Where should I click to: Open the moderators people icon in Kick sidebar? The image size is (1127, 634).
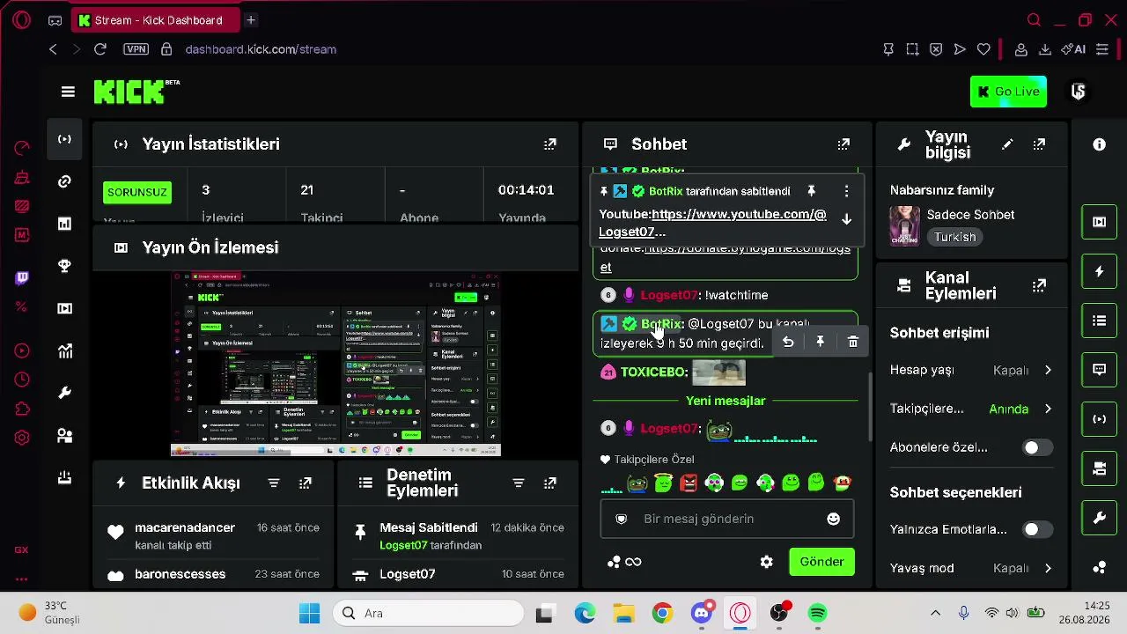click(64, 435)
